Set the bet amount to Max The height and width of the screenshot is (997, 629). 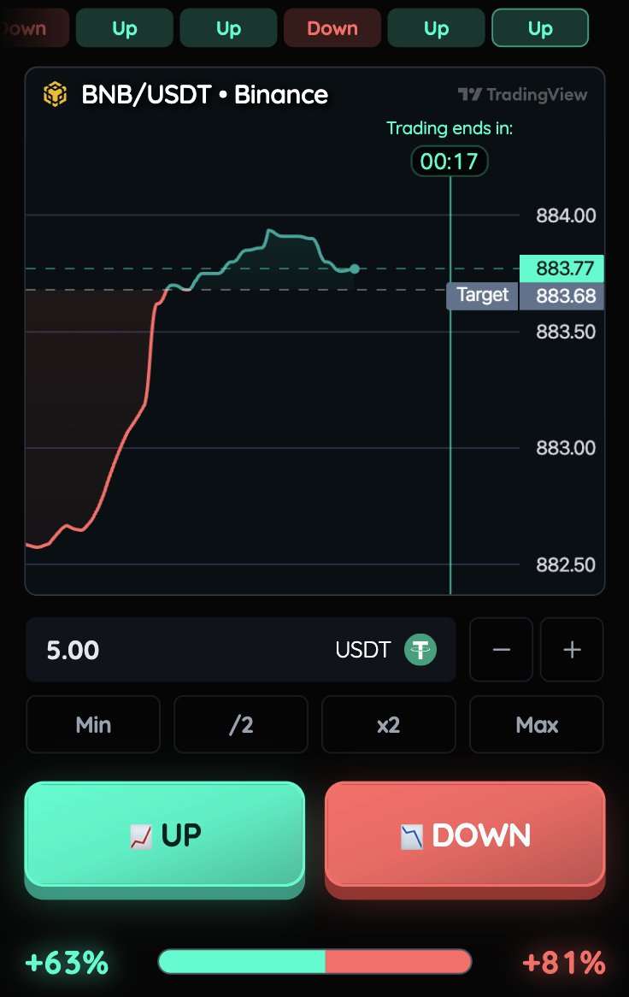[537, 725]
